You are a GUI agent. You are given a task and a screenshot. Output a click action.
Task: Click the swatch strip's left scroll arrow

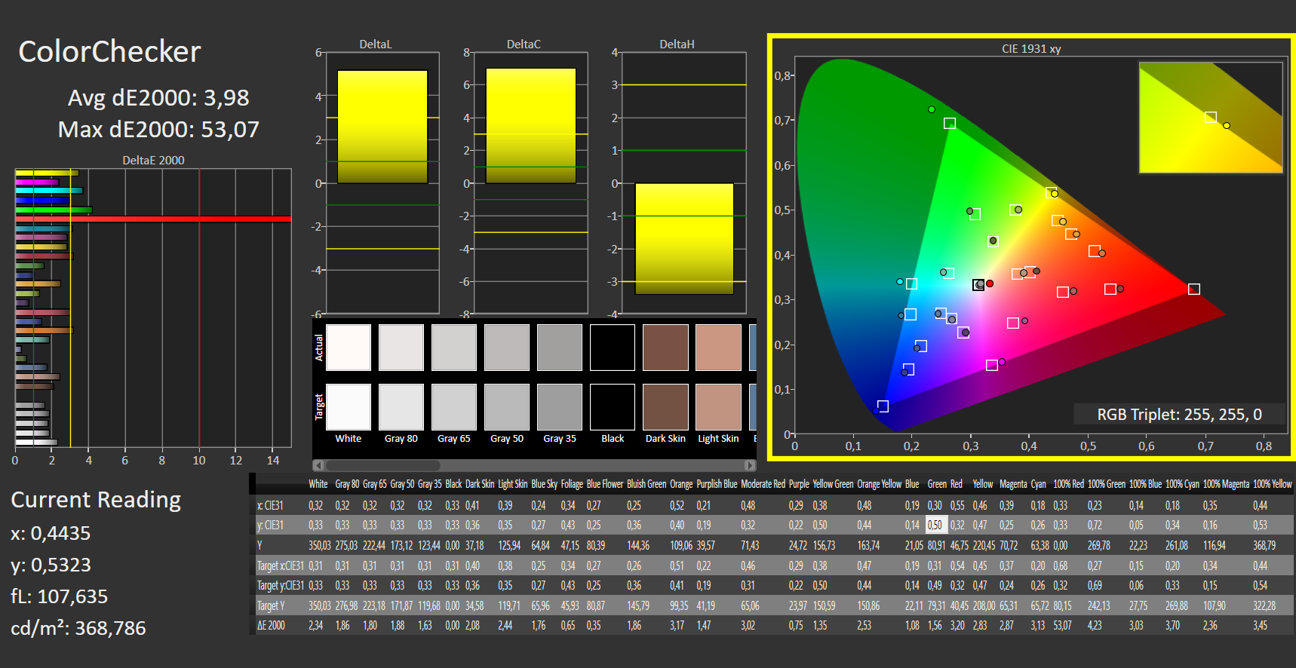tap(318, 465)
